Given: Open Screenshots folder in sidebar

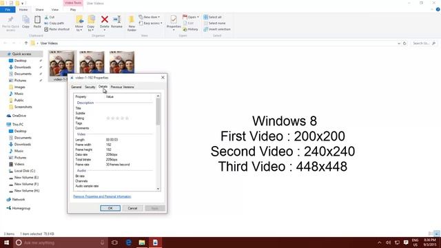Looking at the screenshot, I should tap(23, 107).
